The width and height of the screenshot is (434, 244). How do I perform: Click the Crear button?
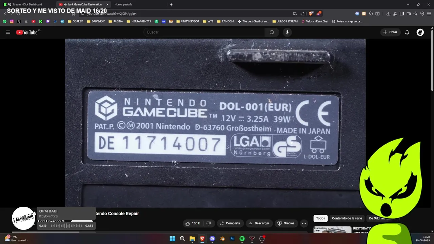[390, 32]
